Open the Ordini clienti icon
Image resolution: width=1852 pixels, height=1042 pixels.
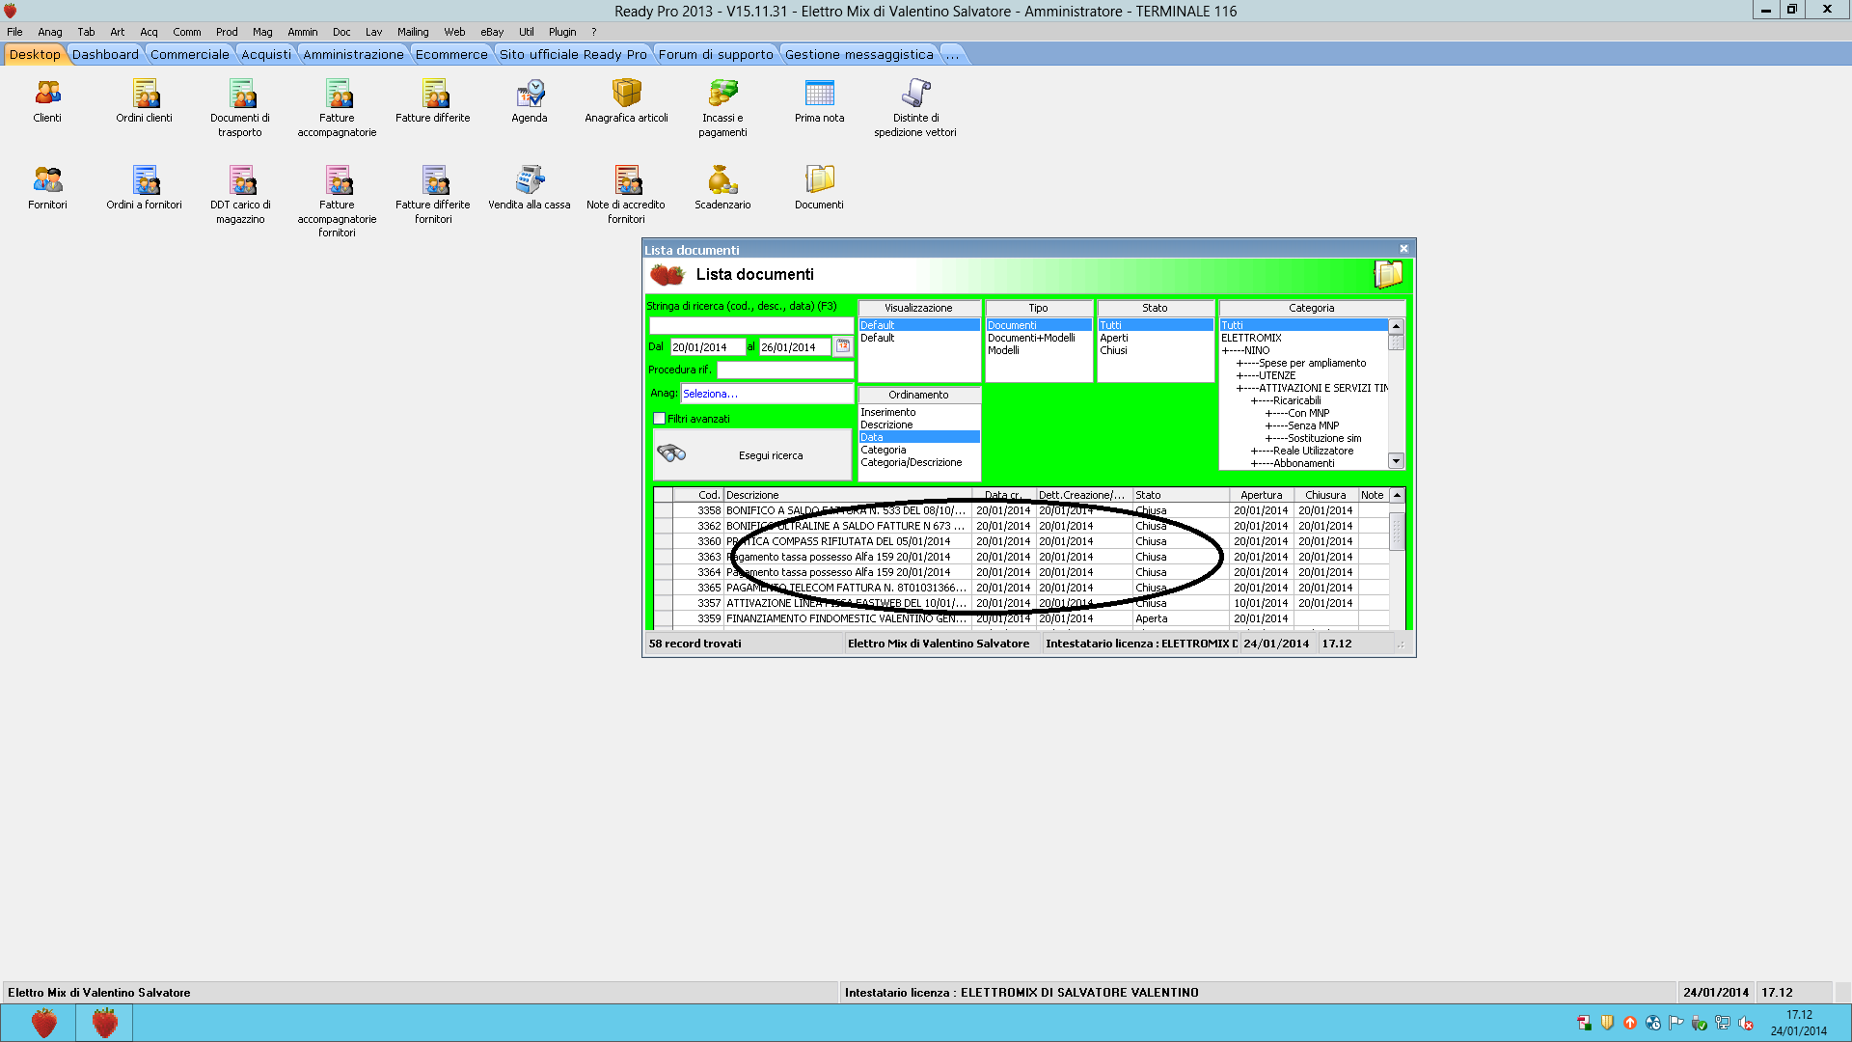tap(145, 101)
